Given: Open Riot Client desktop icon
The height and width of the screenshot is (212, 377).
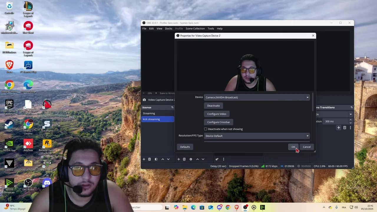Looking at the screenshot, I should pos(28,28).
